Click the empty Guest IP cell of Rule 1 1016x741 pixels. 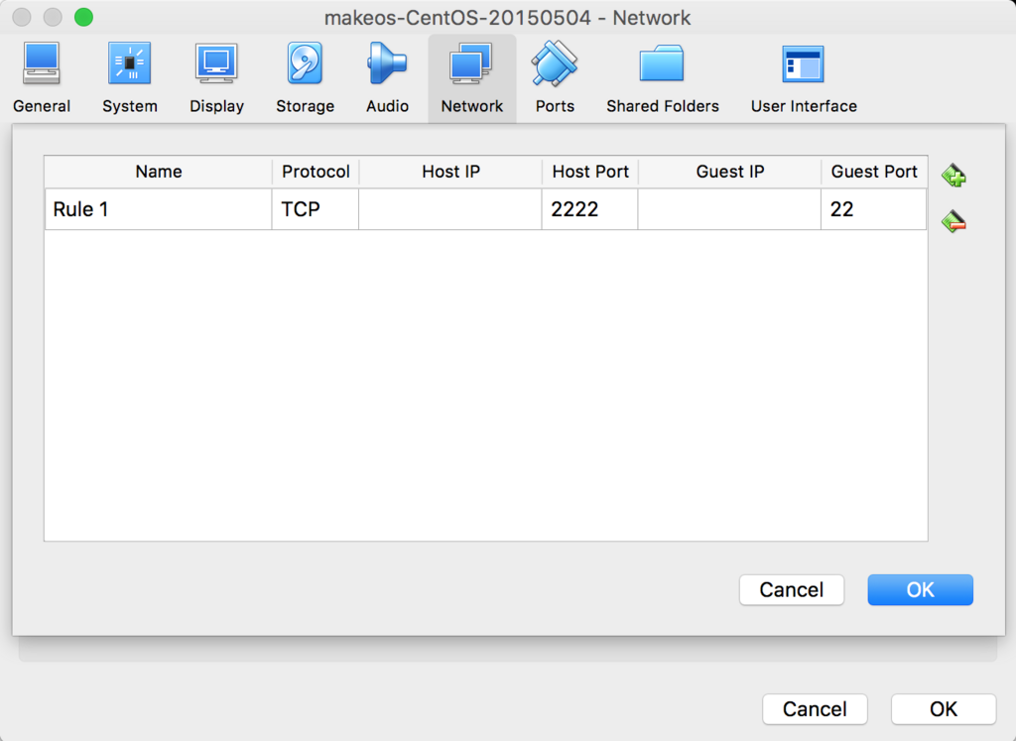pos(729,209)
